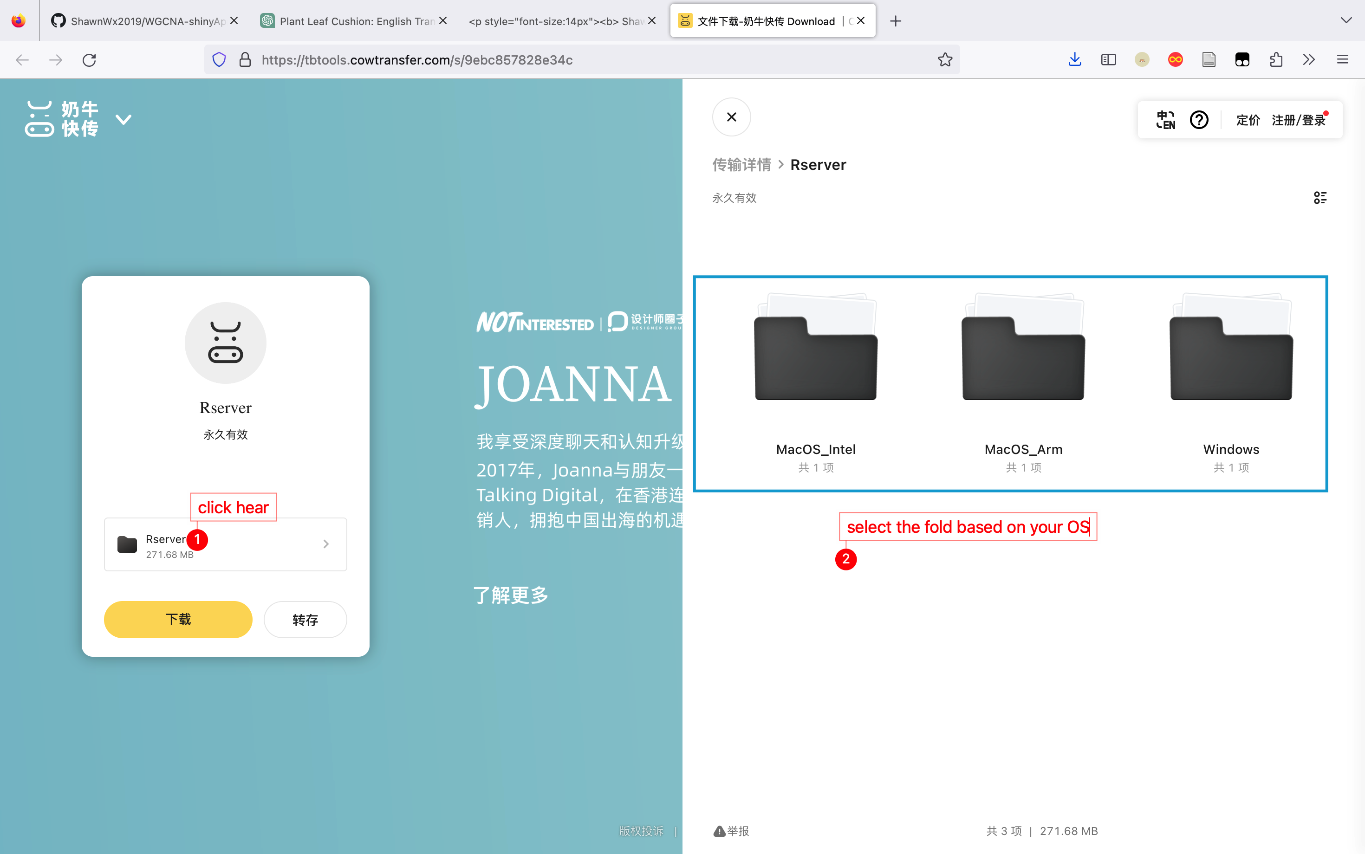Open the help question mark icon
1365x854 pixels.
click(1198, 120)
